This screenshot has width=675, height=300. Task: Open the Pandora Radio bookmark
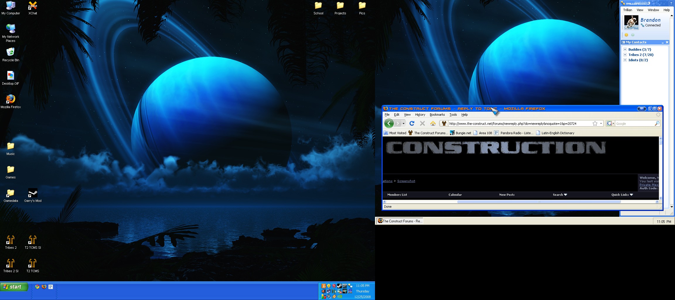click(x=514, y=133)
